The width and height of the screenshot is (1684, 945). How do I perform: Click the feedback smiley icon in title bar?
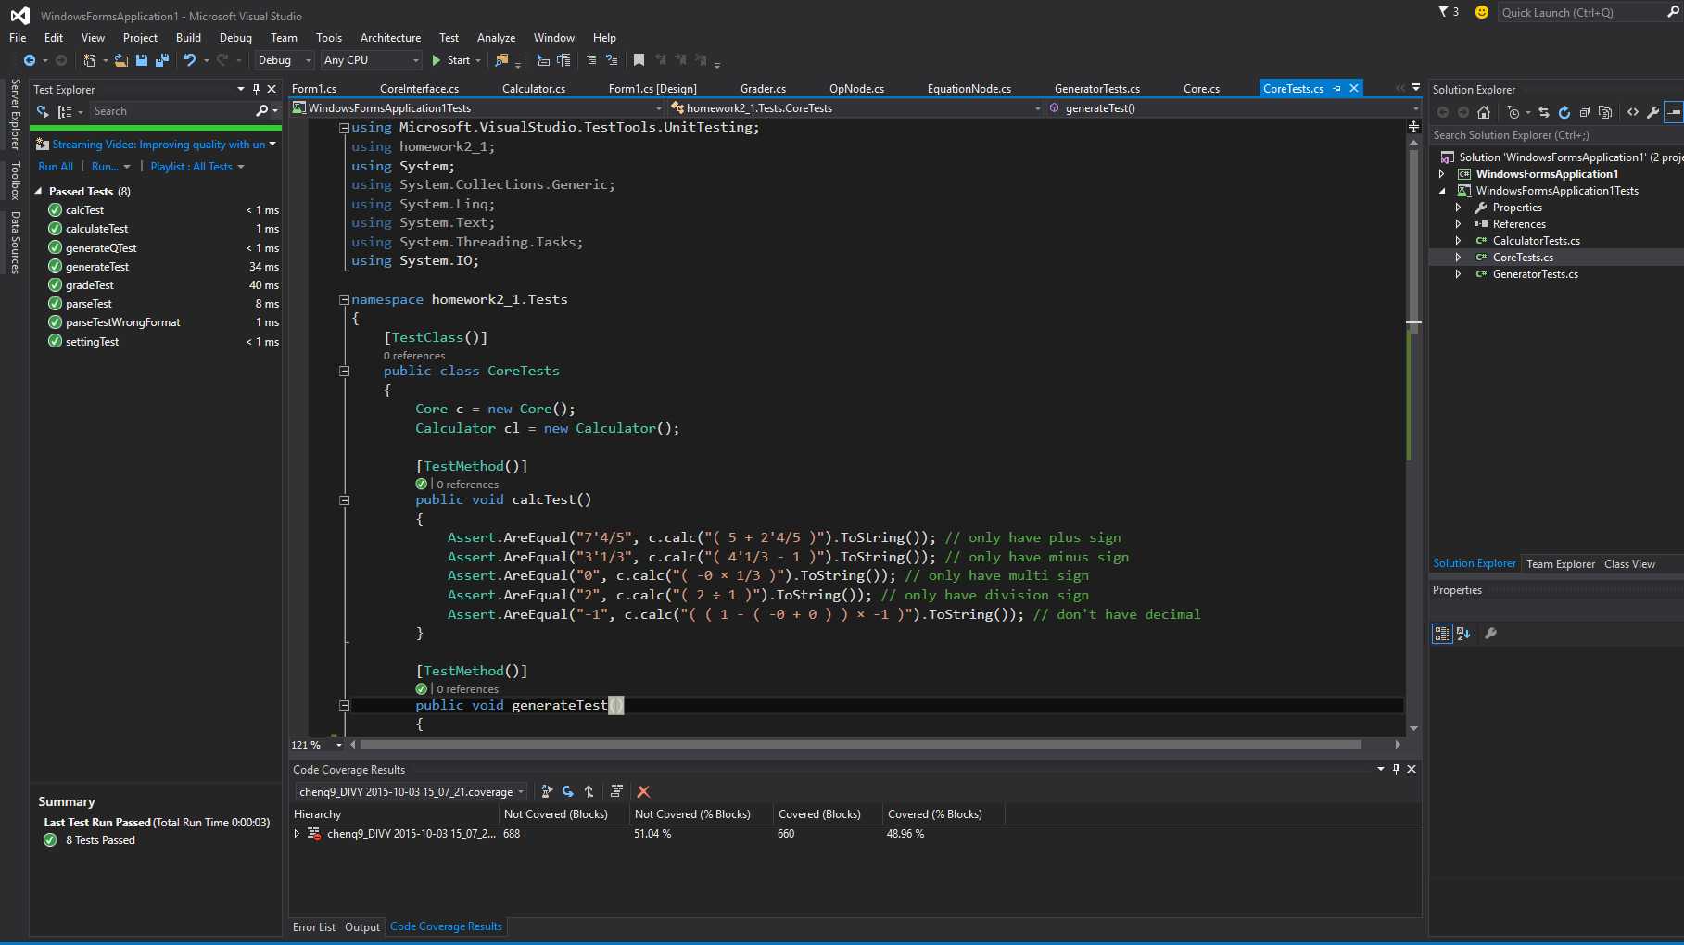(x=1482, y=12)
